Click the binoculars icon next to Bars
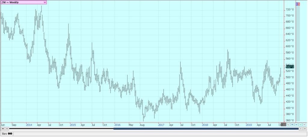 10,134
